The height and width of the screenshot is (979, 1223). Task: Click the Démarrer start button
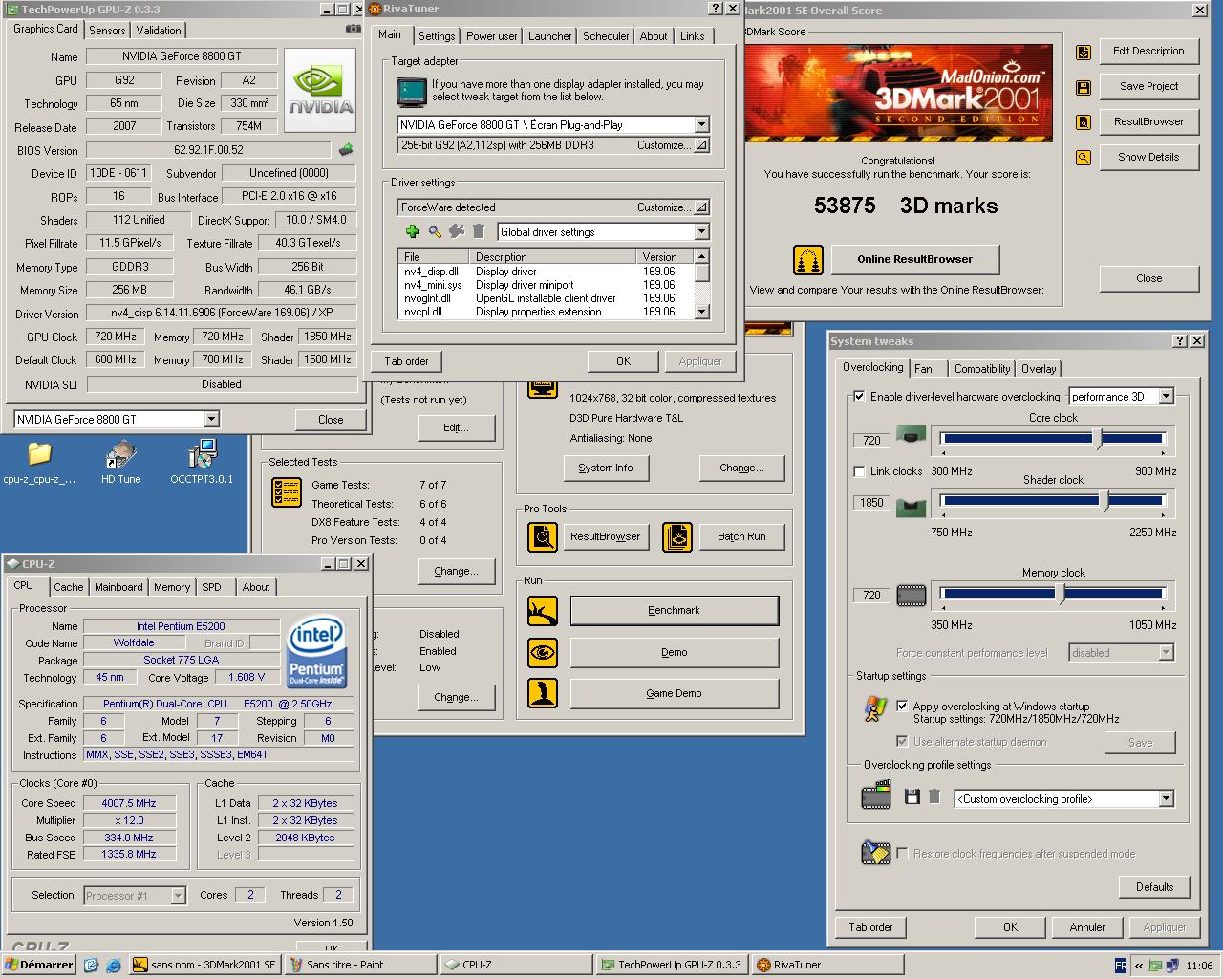pos(39,965)
